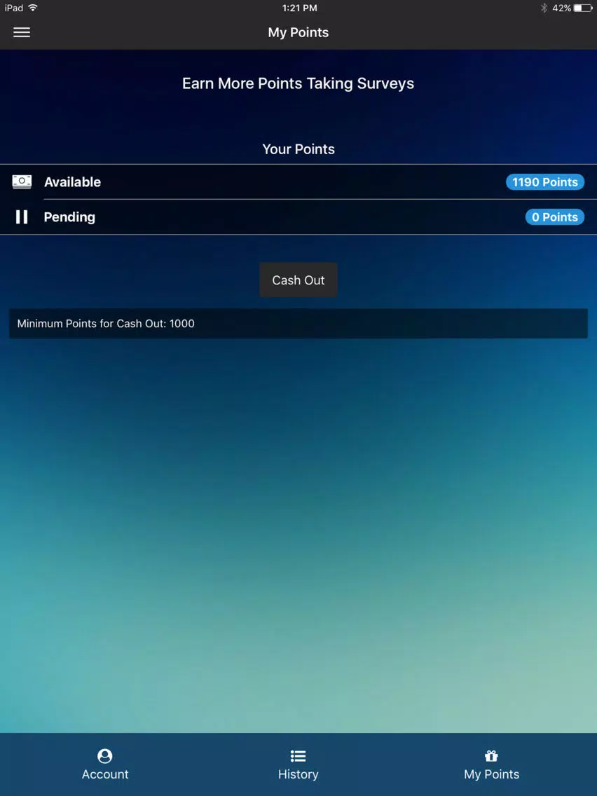Click the Bluetooth status icon
This screenshot has width=597, height=796.
click(544, 8)
